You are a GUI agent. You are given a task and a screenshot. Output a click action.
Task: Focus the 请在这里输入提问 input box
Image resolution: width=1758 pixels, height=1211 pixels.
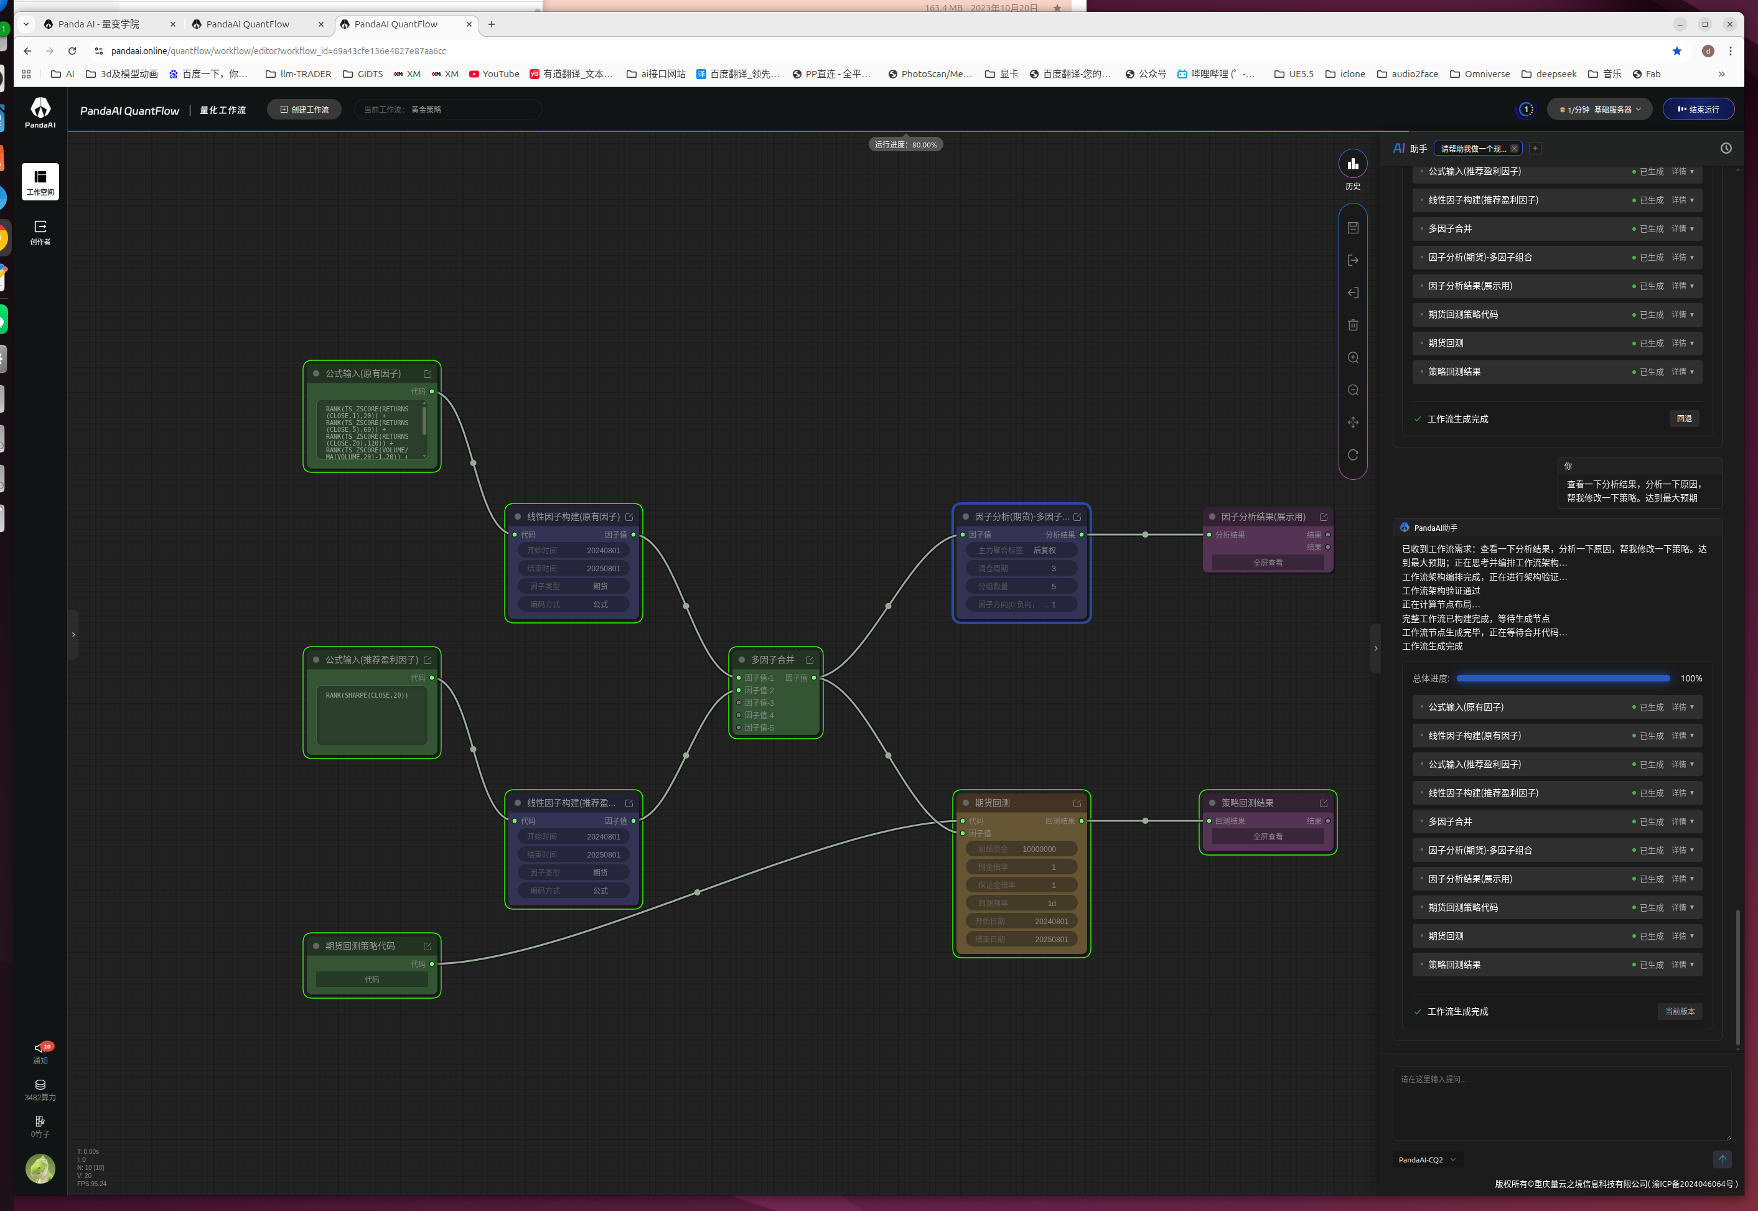(1562, 1104)
